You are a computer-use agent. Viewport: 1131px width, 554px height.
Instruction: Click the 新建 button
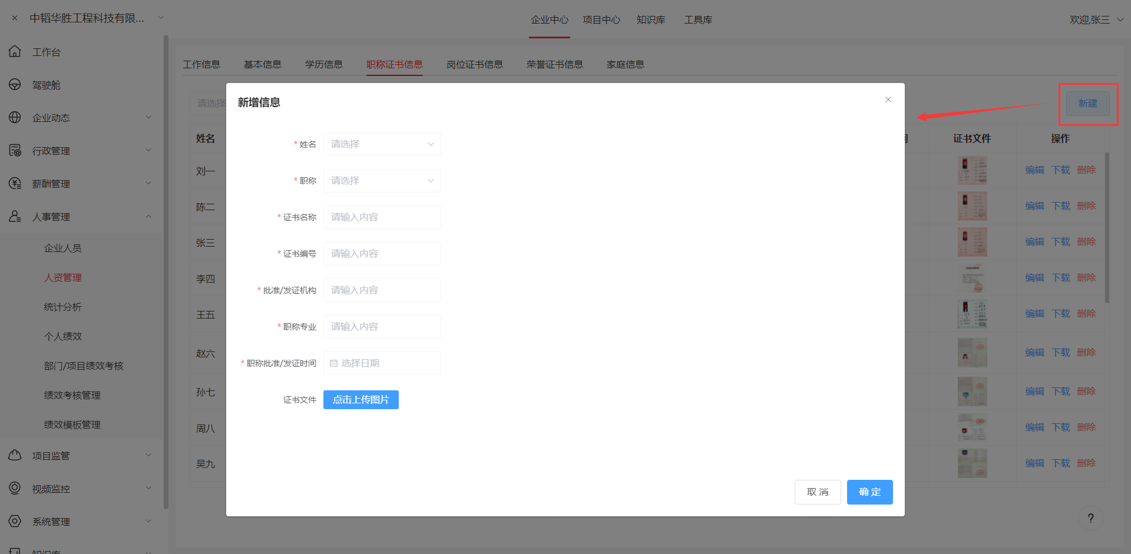coord(1088,104)
